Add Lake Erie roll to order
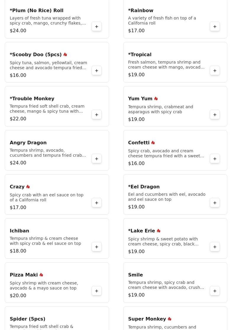 tap(215, 247)
